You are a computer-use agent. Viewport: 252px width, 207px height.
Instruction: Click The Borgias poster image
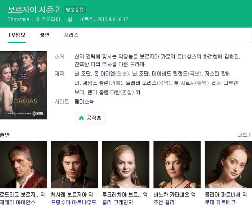point(23,85)
